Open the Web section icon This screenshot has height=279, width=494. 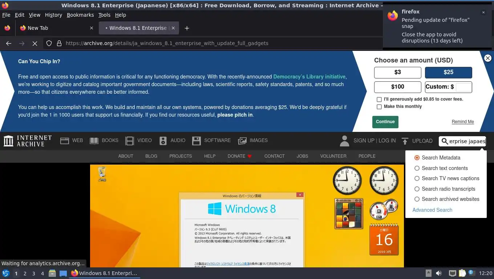click(65, 141)
